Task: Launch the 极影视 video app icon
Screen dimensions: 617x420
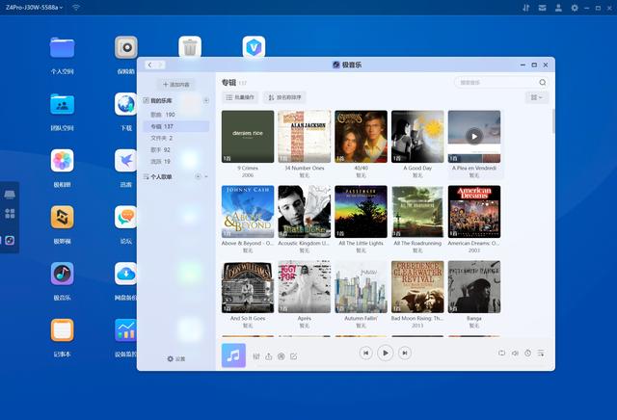Action: [x=62, y=217]
